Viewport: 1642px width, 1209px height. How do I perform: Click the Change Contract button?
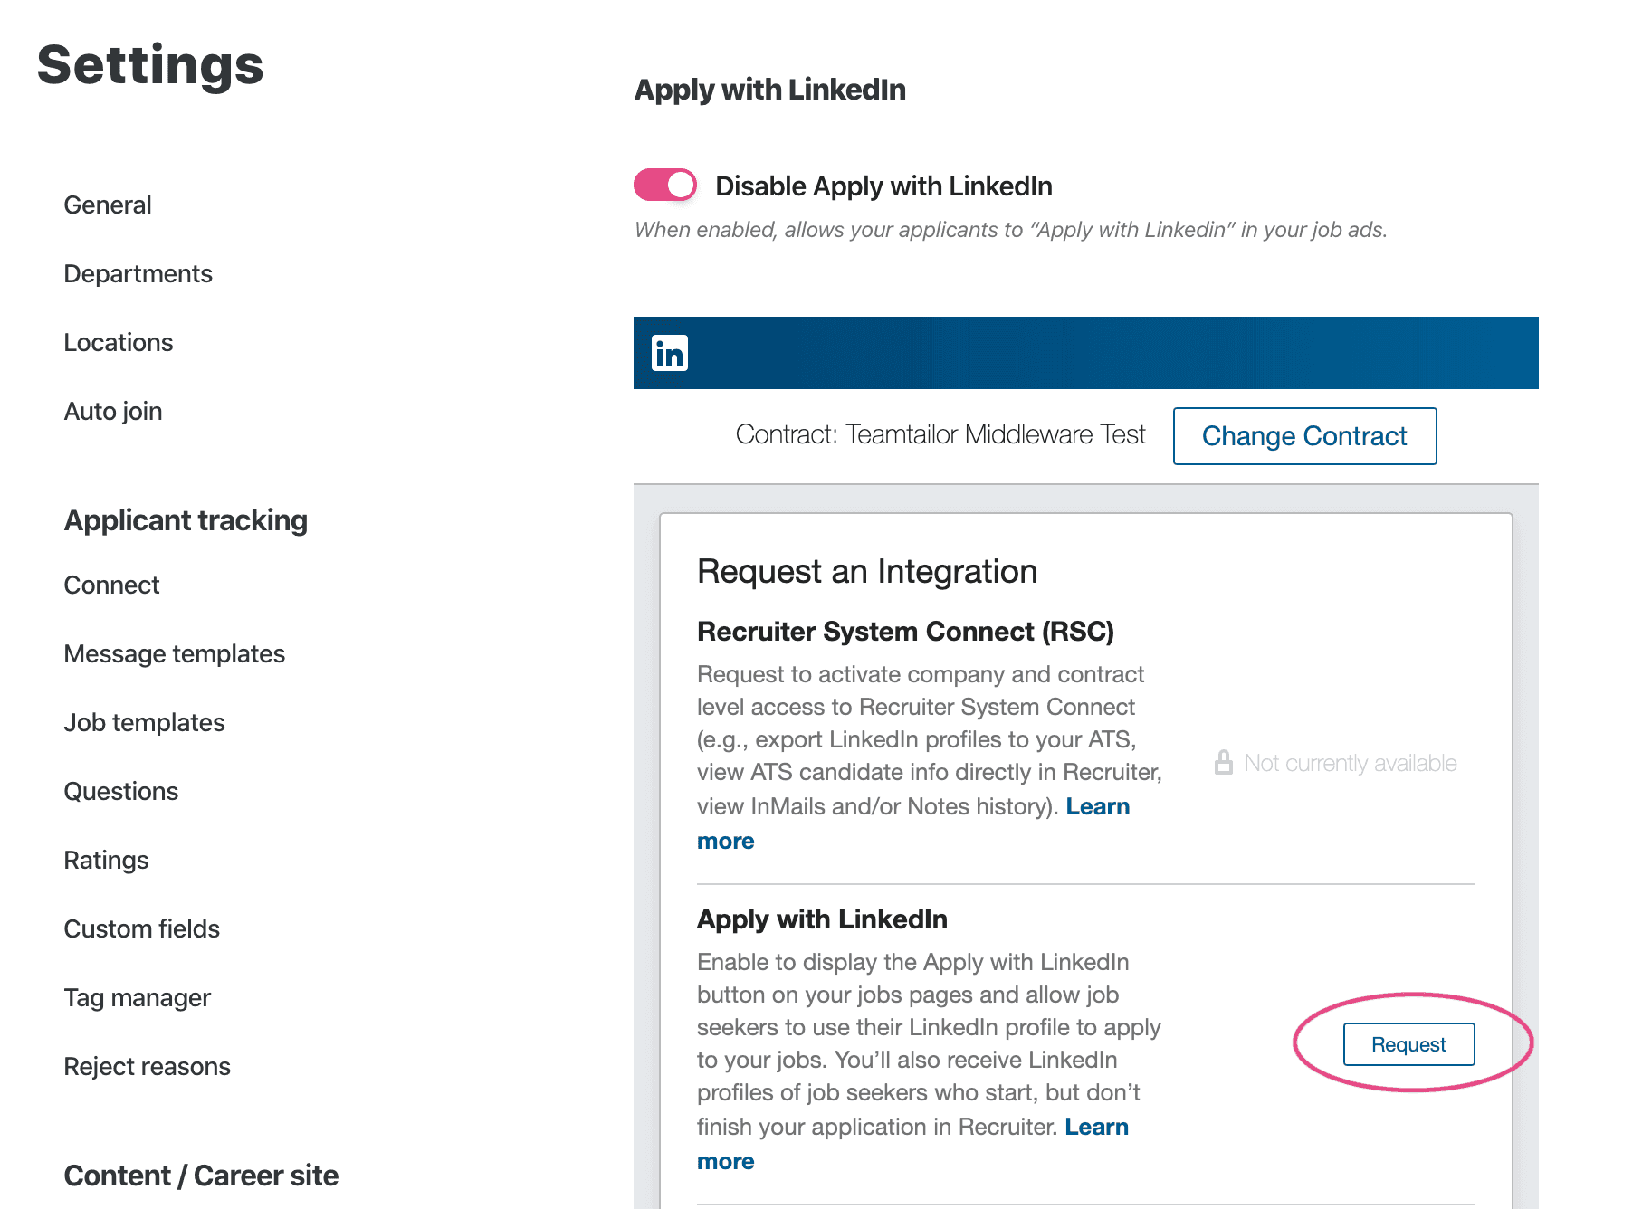click(1304, 436)
